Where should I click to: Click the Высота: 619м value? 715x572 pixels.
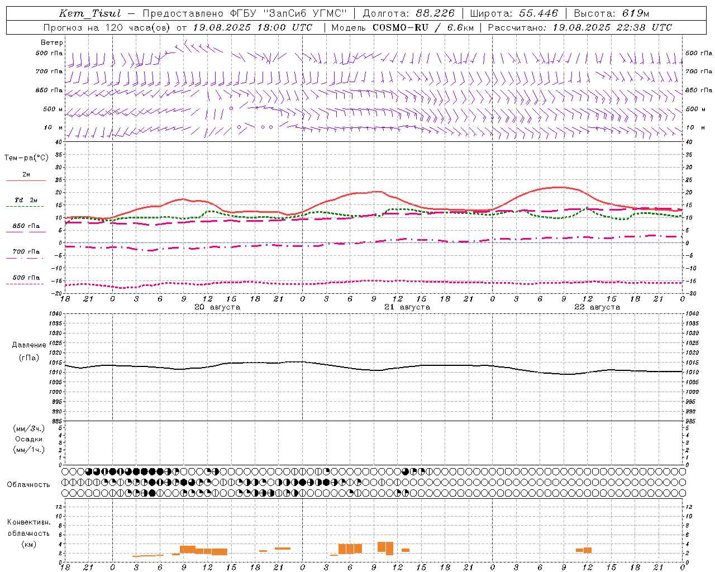[612, 13]
